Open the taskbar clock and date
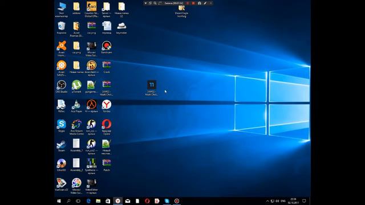This screenshot has width=365, height=205. (x=293, y=201)
